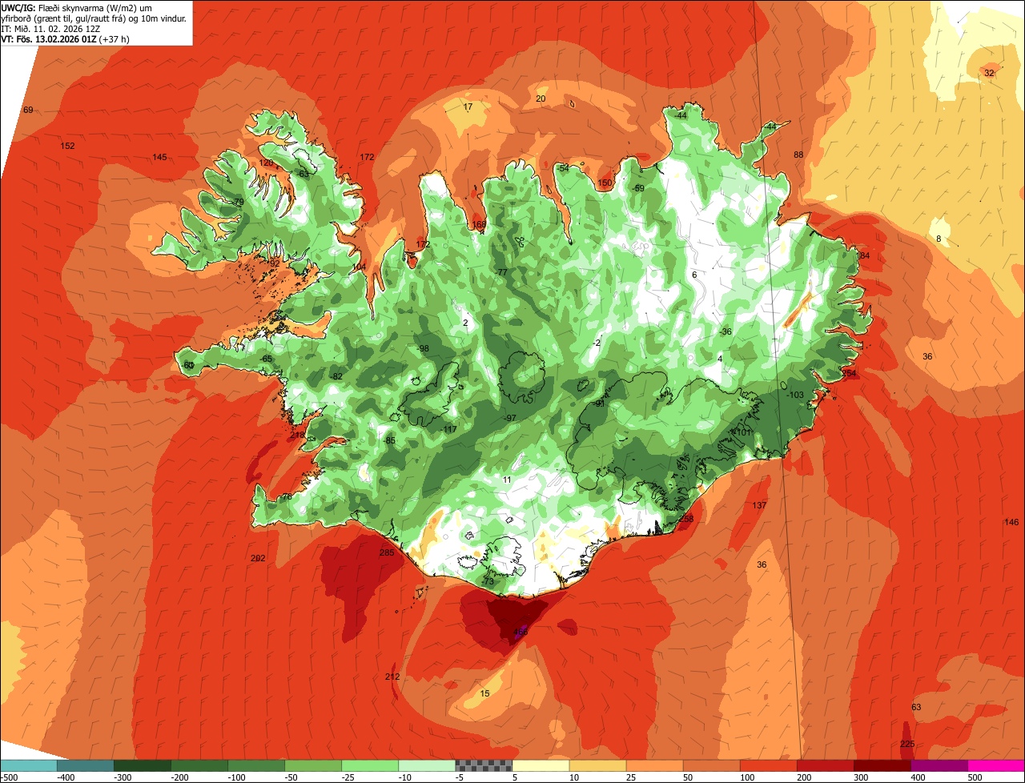Click the '-25' legend label
This screenshot has width=1025, height=783.
[x=348, y=777]
